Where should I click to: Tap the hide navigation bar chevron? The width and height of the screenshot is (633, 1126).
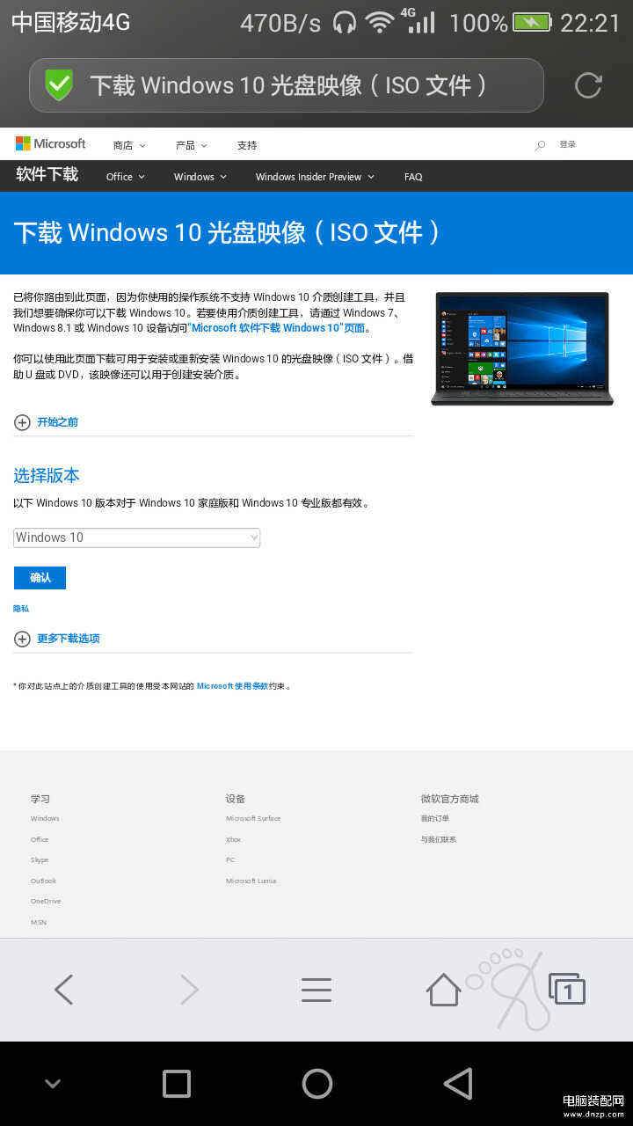[x=53, y=1084]
